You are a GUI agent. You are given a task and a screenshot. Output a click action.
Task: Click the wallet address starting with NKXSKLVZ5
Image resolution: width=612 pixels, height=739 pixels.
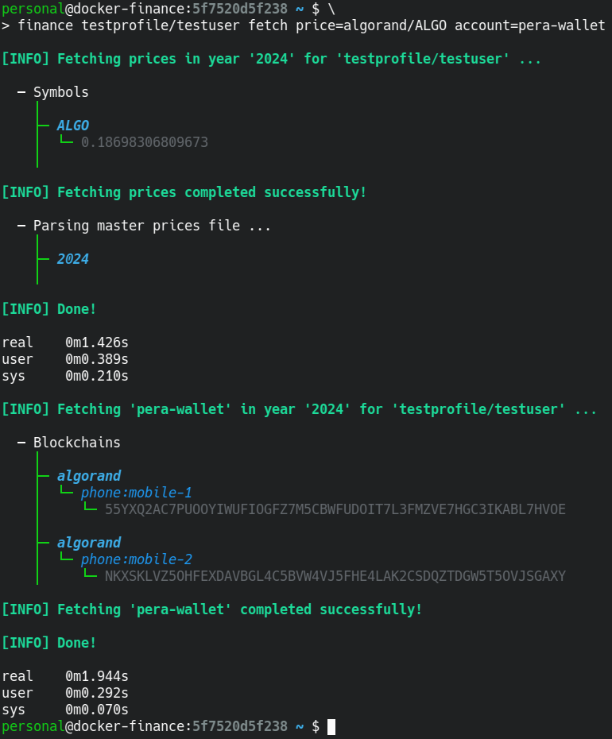pos(335,576)
